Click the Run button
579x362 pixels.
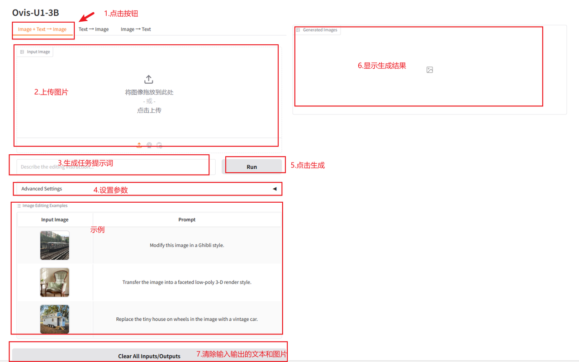click(x=252, y=167)
